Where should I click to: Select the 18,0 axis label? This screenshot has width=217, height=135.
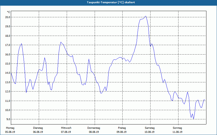[x=8, y=36]
